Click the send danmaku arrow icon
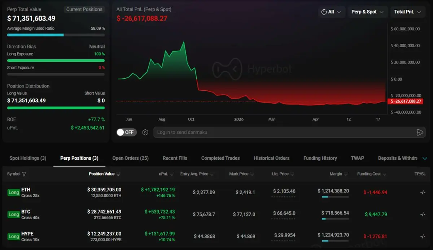The height and width of the screenshot is (250, 433). [x=420, y=132]
